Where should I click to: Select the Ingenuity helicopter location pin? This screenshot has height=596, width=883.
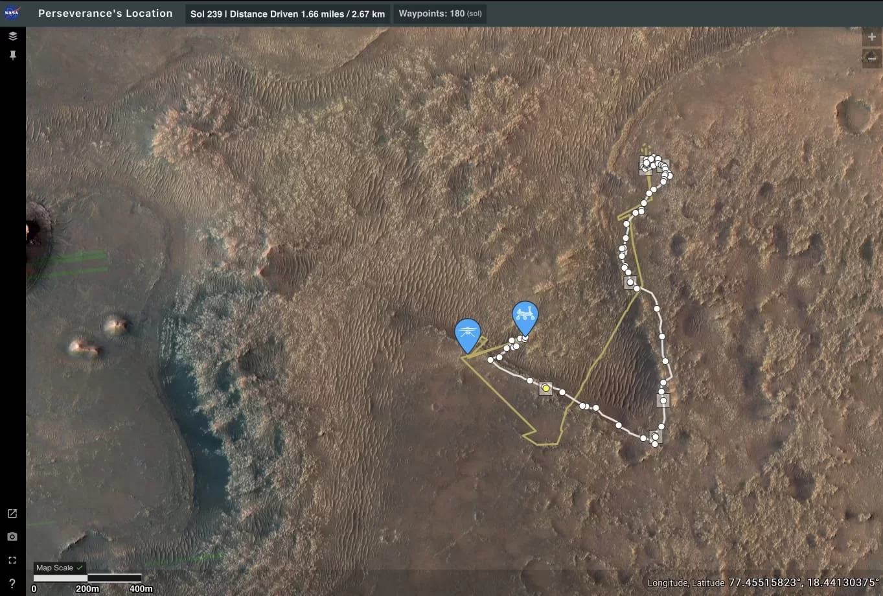(468, 333)
